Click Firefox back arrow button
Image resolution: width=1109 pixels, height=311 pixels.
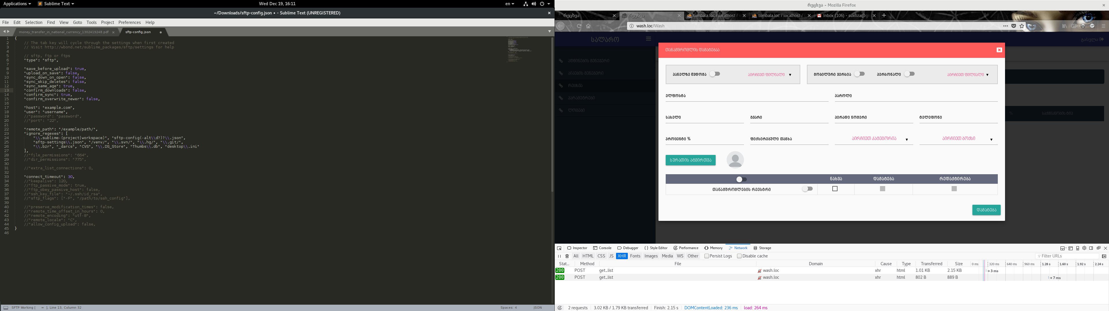(560, 26)
